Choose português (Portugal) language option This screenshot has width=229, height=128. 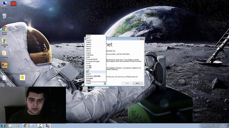[96, 62]
